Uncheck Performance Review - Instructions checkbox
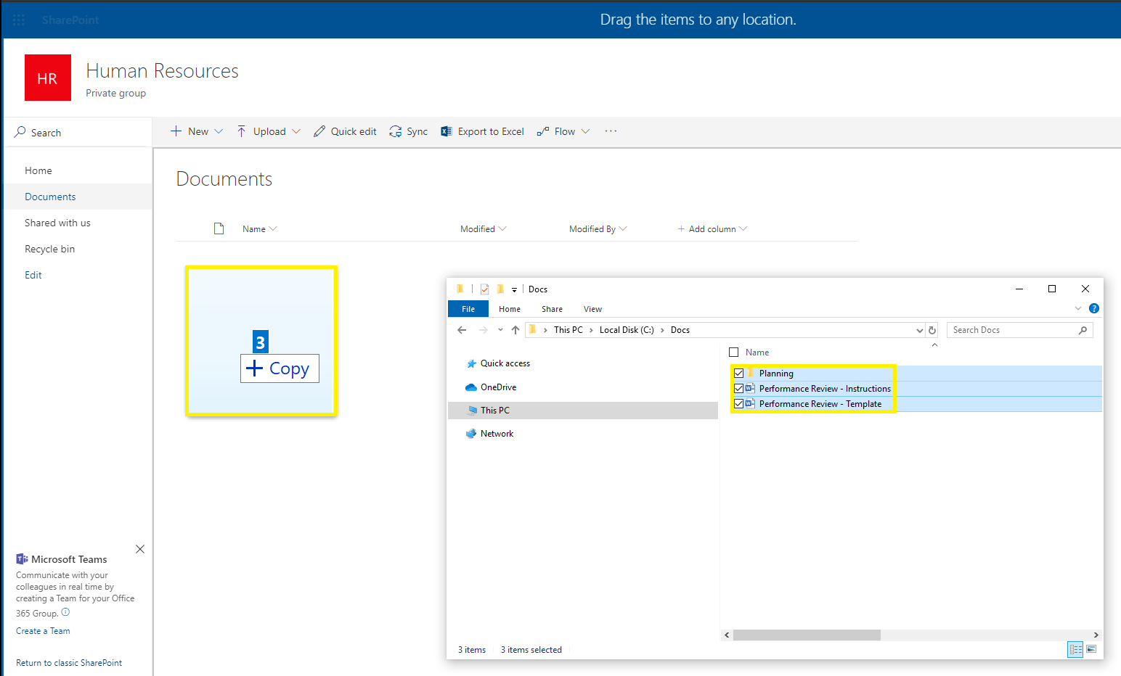This screenshot has width=1121, height=676. (x=738, y=389)
